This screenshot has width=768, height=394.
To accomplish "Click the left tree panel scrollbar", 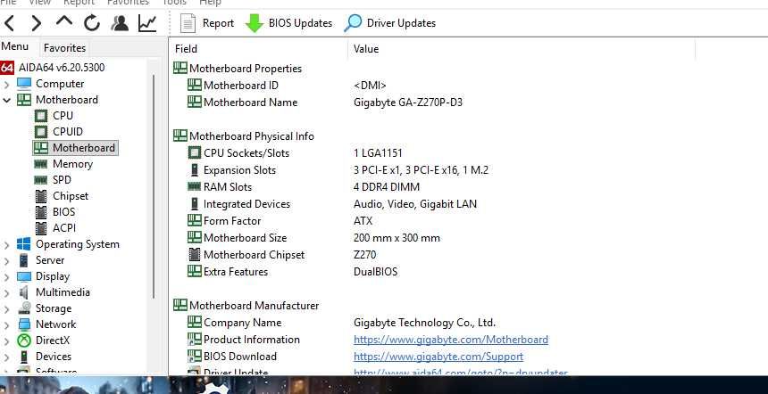I will [154, 185].
